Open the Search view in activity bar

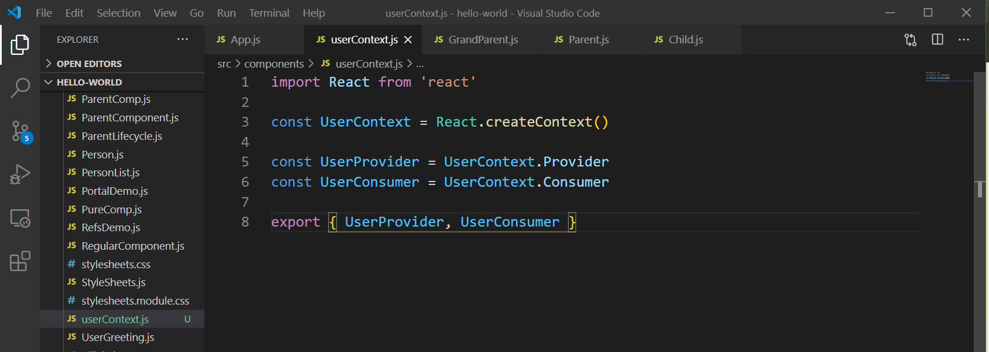coord(20,88)
